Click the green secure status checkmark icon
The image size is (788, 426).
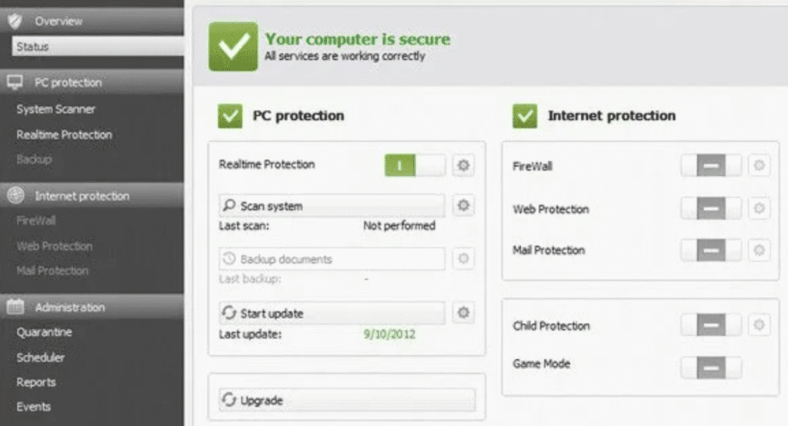tap(232, 46)
